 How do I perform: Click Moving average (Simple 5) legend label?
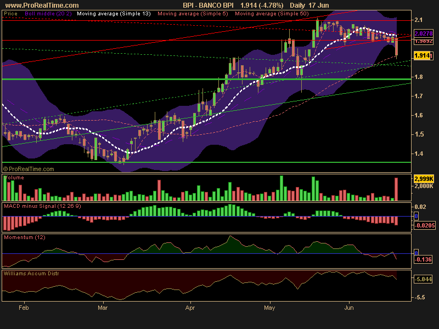[193, 14]
